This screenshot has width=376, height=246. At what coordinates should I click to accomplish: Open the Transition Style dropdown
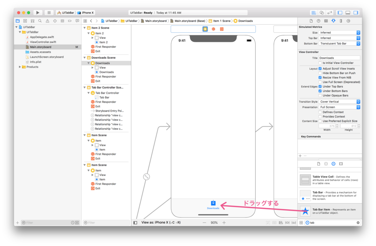click(x=339, y=102)
